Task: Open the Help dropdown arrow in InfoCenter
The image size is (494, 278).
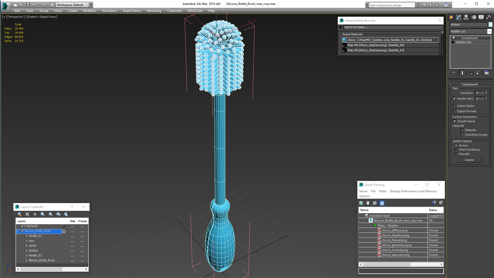Action: tap(450, 5)
